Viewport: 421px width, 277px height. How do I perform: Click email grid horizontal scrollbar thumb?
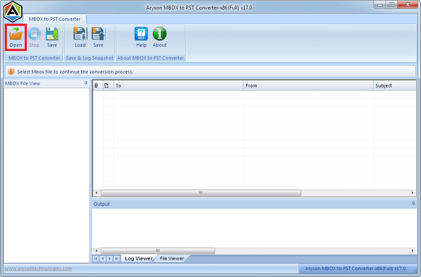(201, 193)
